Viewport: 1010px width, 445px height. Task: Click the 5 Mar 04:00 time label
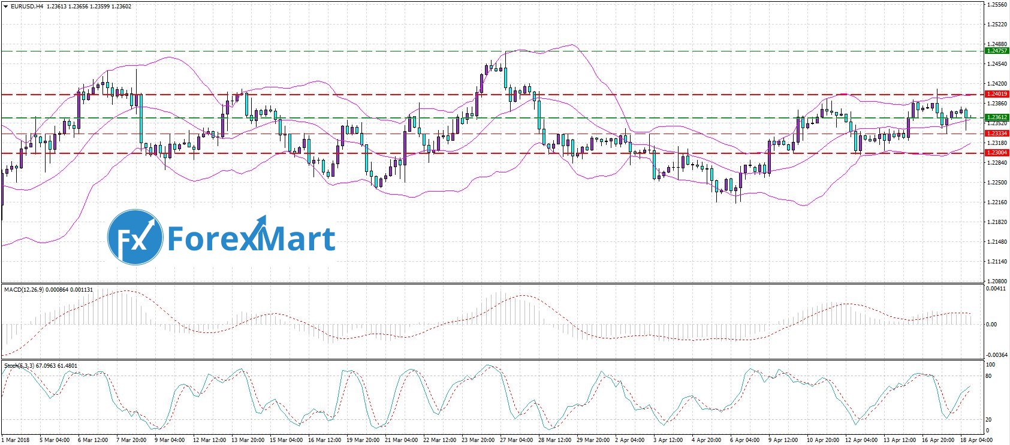pyautogui.click(x=55, y=440)
